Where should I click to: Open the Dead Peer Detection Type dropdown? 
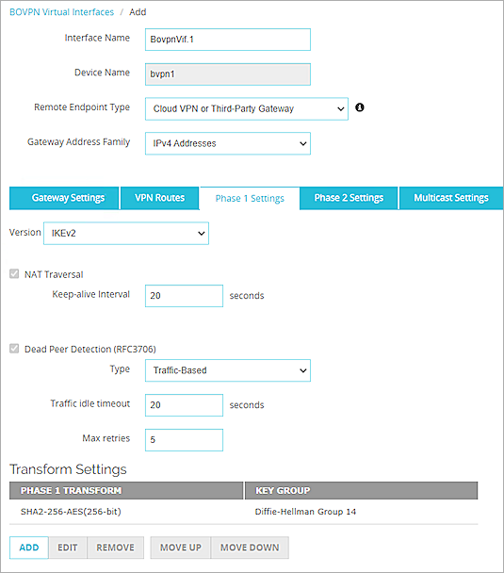click(x=228, y=370)
